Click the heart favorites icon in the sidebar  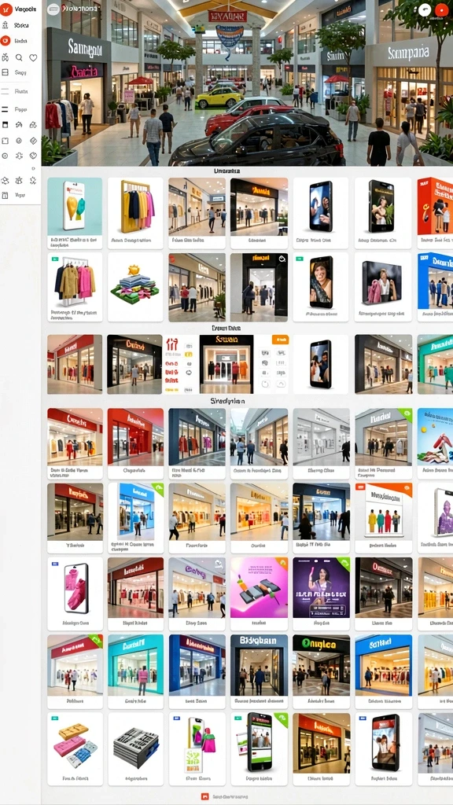[33, 58]
